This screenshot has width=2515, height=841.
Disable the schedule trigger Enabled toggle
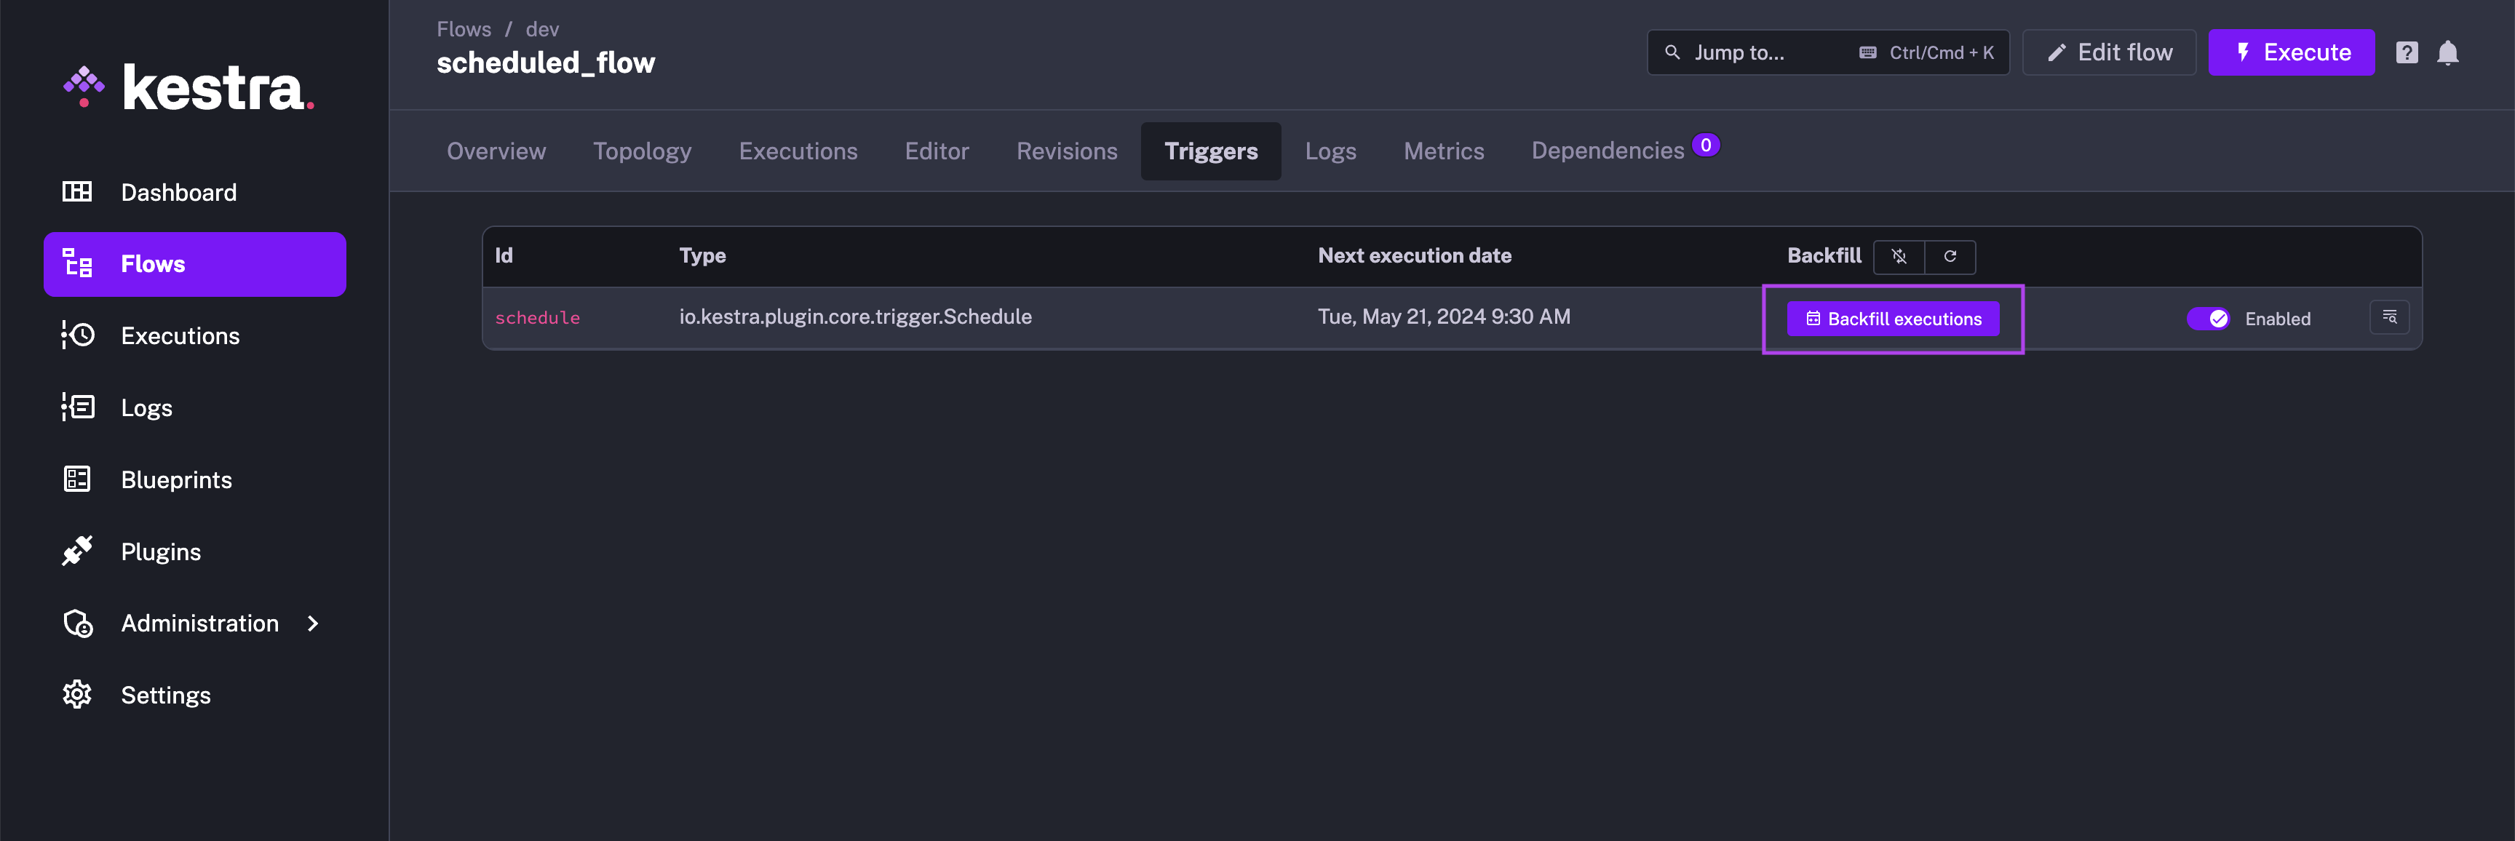point(2207,319)
